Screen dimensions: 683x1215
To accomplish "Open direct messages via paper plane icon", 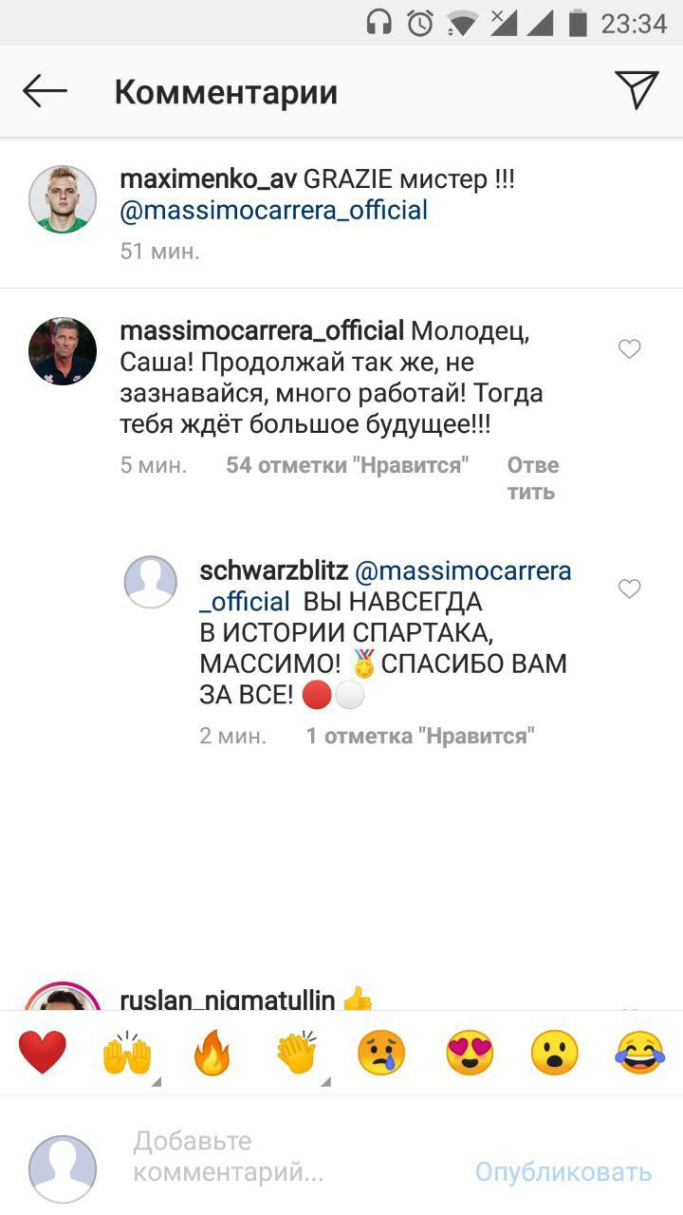I will (637, 90).
